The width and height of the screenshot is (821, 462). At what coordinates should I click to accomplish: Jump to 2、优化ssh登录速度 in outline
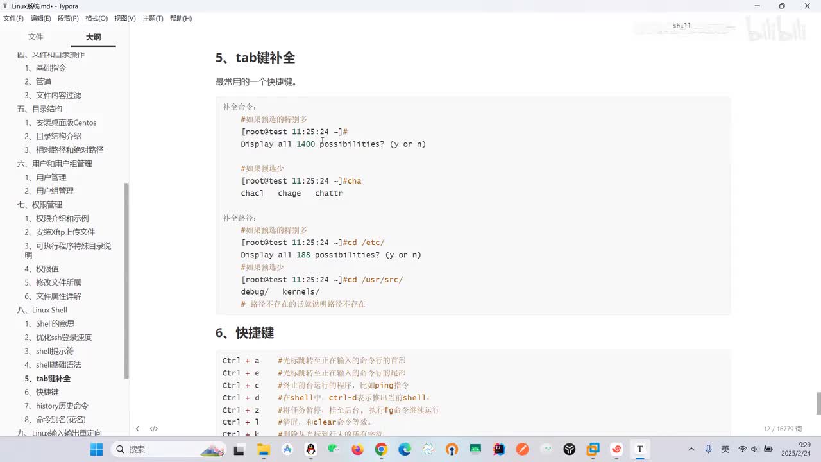click(58, 338)
